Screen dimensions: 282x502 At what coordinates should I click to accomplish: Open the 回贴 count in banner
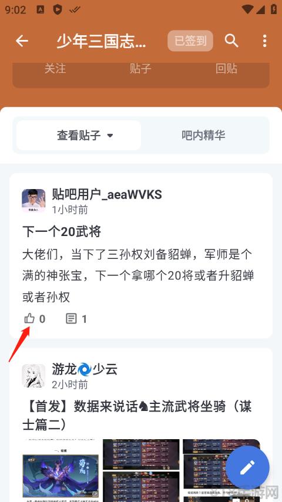(x=226, y=69)
